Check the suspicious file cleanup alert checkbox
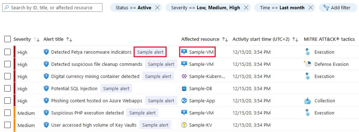This screenshot has width=359, height=132. [x=8, y=64]
